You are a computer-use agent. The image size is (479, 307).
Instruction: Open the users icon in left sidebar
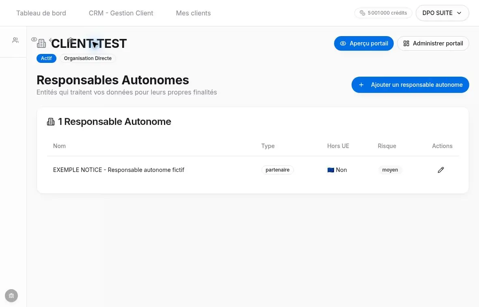click(x=15, y=40)
